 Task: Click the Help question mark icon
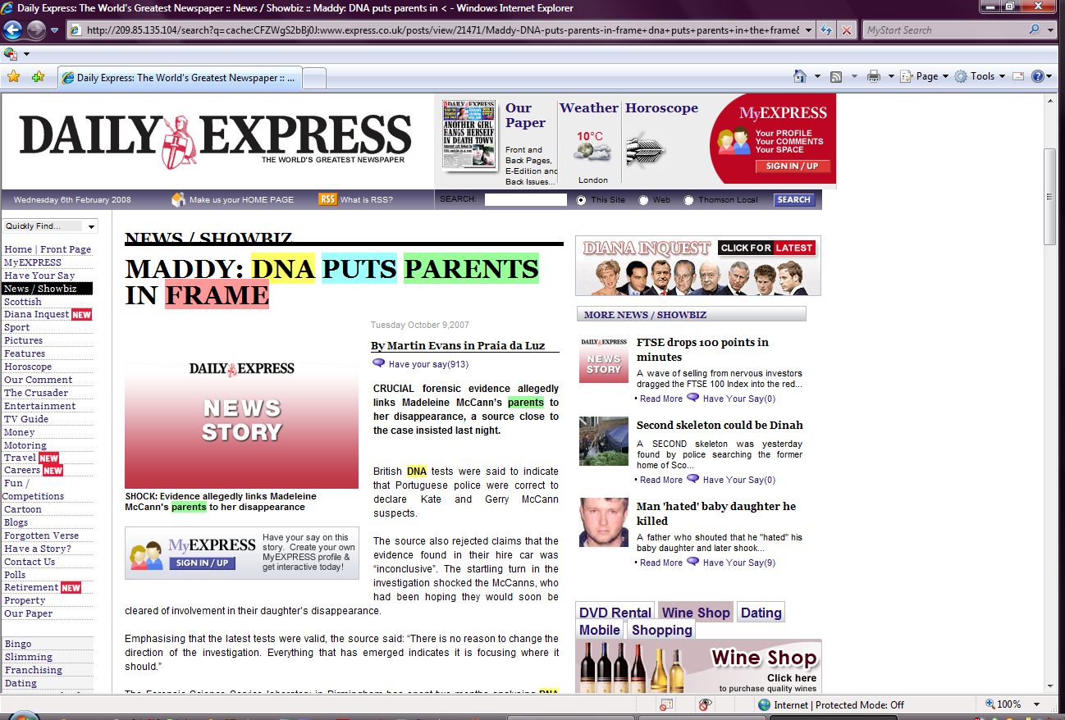pos(1038,76)
